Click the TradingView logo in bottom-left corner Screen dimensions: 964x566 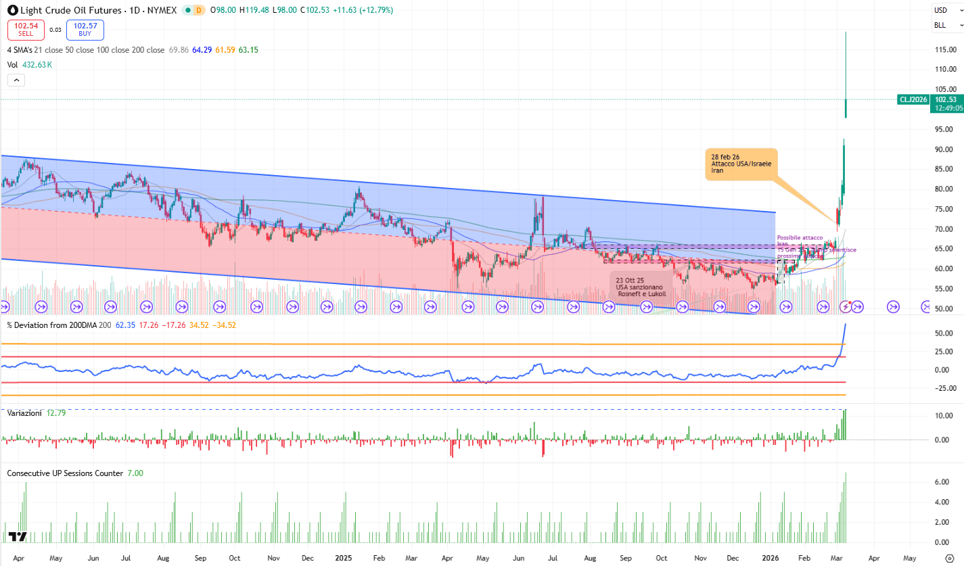[18, 537]
